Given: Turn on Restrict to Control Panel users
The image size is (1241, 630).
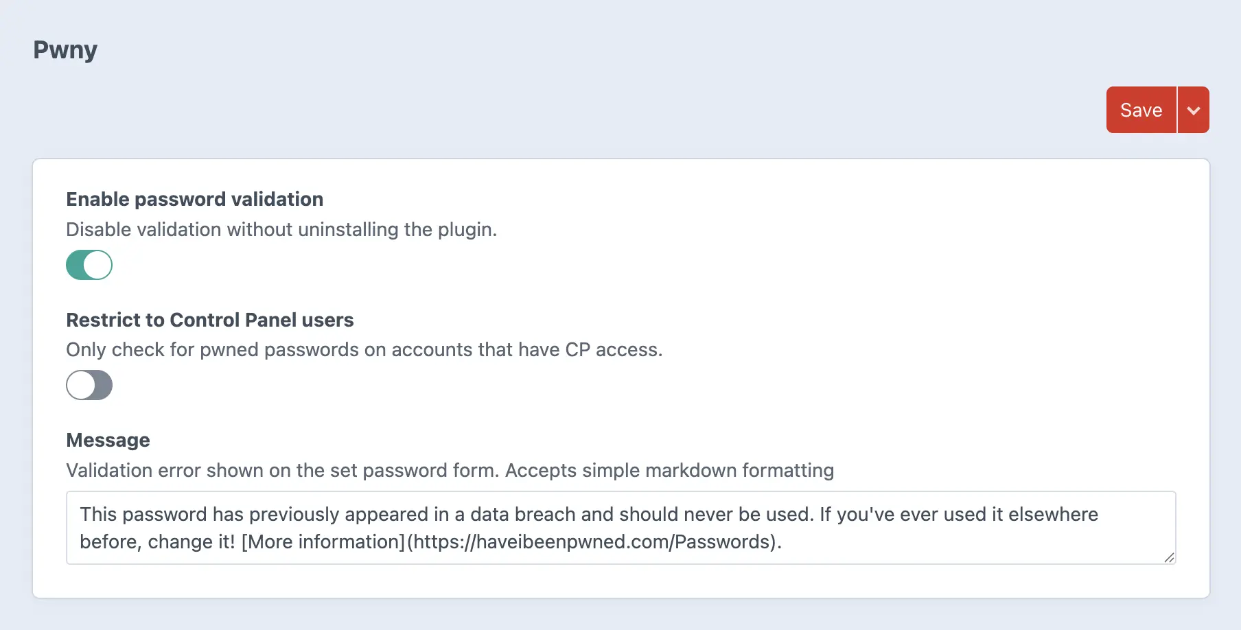Looking at the screenshot, I should (89, 385).
